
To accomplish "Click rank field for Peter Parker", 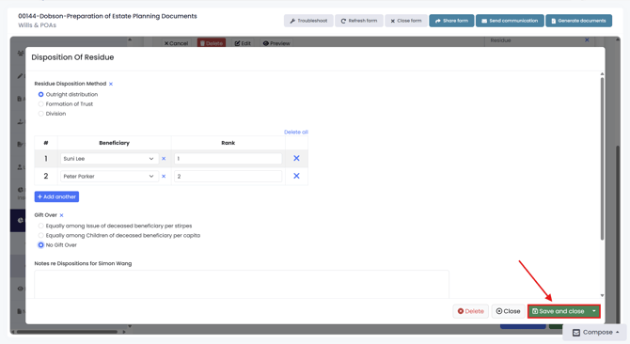I will 228,176.
